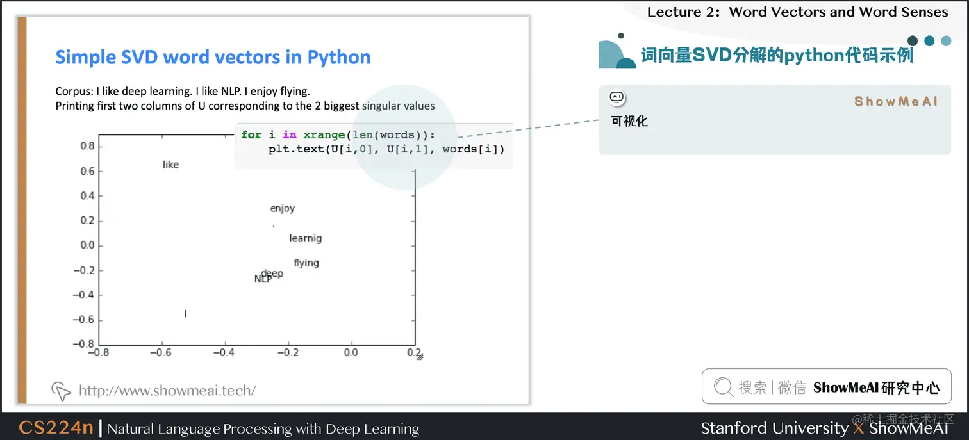969x440 pixels.
Task: Open the http://www.showmeai.tech/ link
Action: (167, 390)
